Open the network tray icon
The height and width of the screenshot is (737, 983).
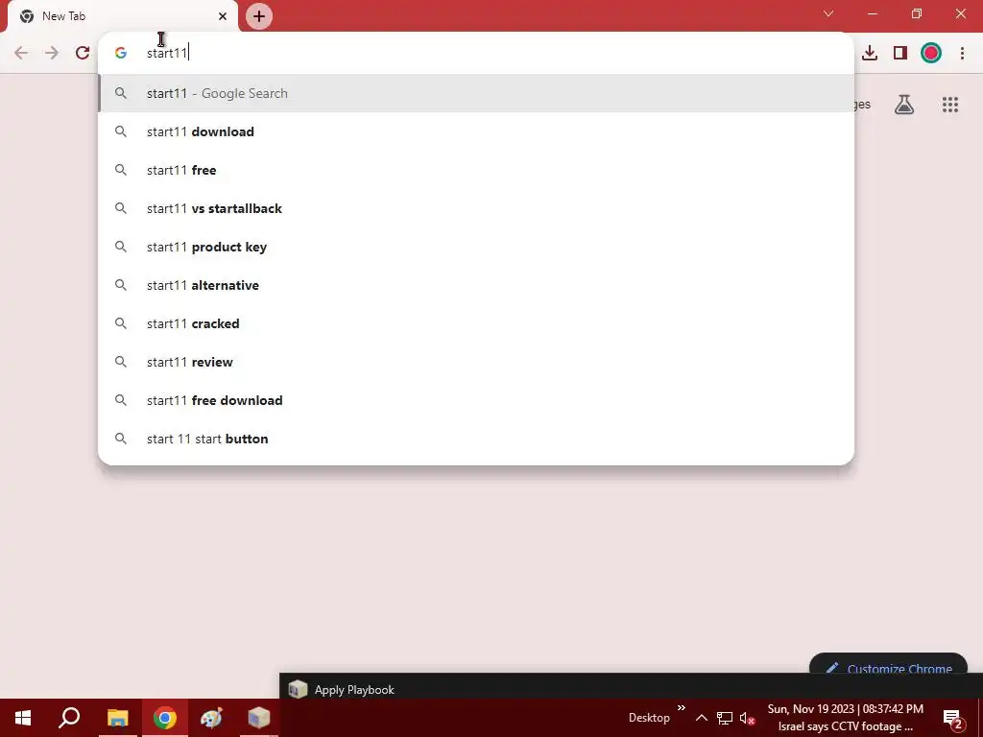point(725,718)
